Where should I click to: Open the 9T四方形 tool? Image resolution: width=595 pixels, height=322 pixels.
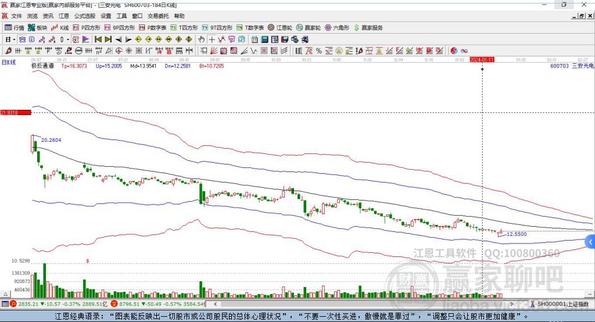point(217,28)
